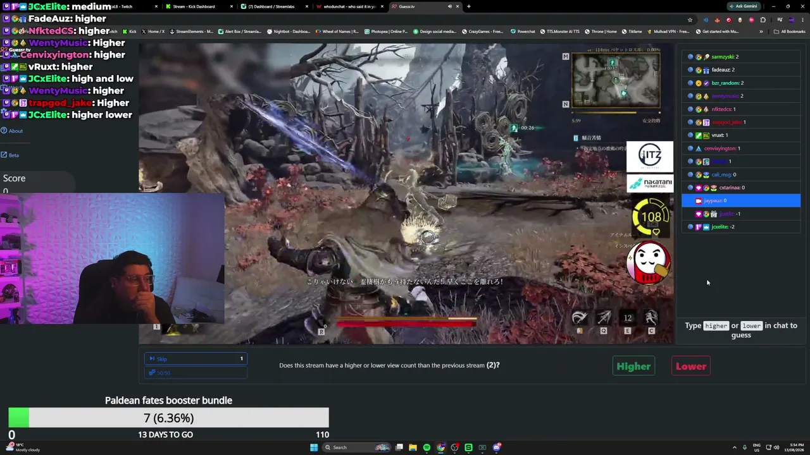The height and width of the screenshot is (455, 810).
Task: Click the Paldean fates goal progress bar
Action: point(168,418)
